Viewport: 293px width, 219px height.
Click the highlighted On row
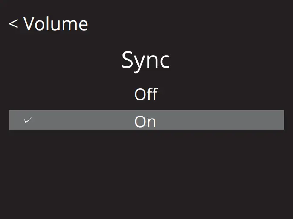coord(146,120)
